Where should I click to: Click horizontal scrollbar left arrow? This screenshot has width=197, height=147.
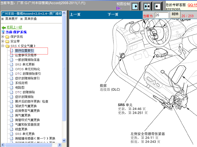(3, 145)
